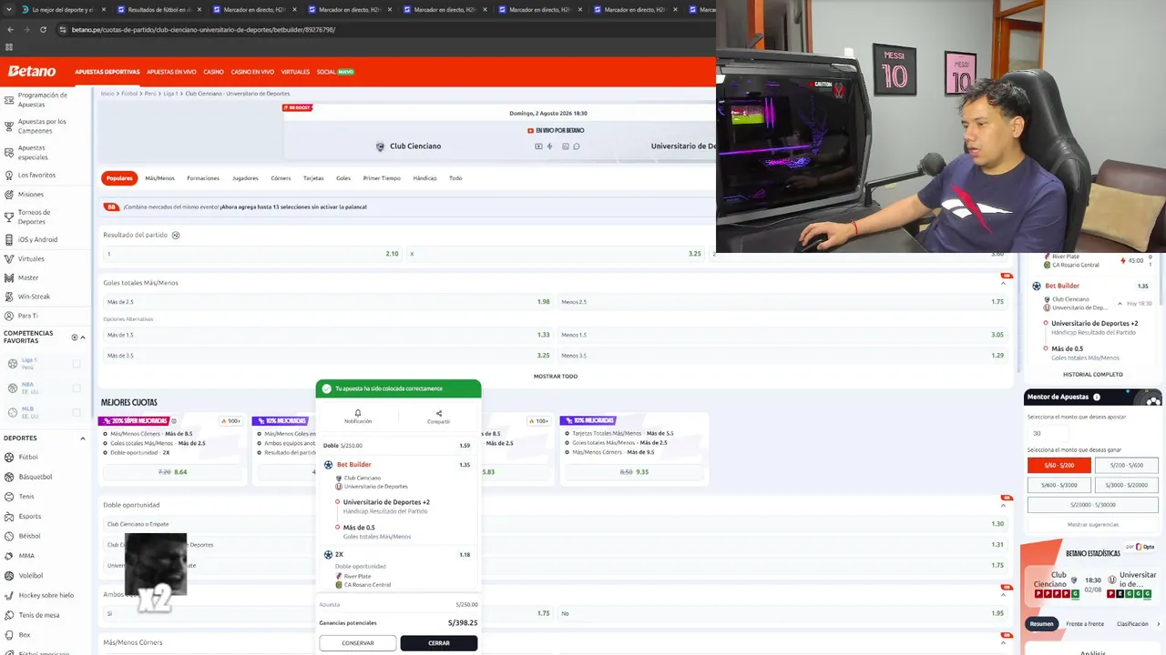Click the browser back arrow

(x=10, y=30)
